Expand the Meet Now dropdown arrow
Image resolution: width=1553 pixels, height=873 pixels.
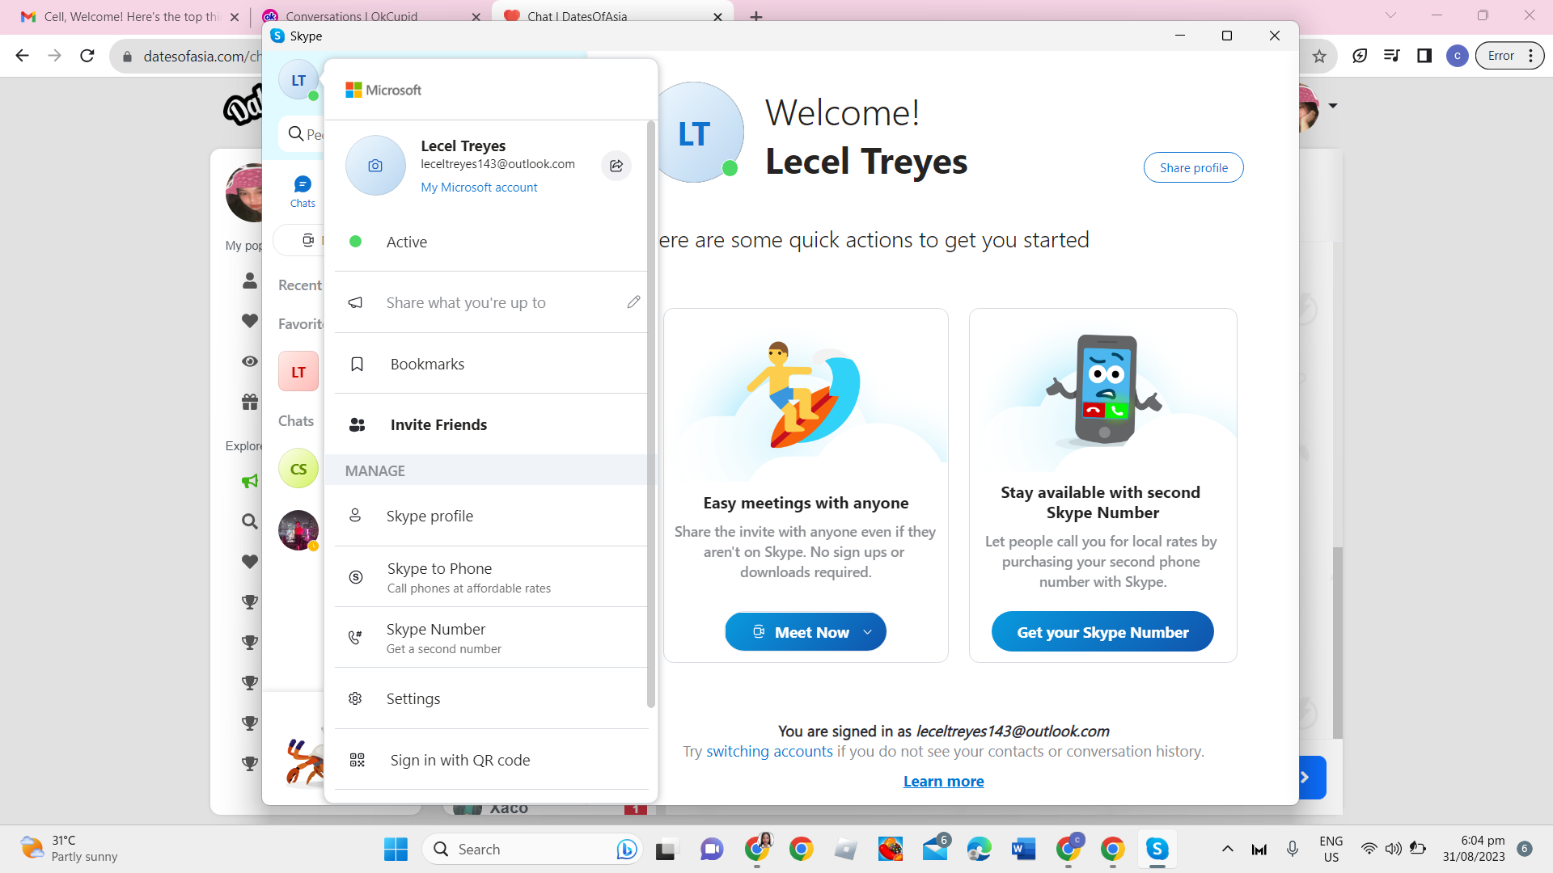[x=868, y=632]
